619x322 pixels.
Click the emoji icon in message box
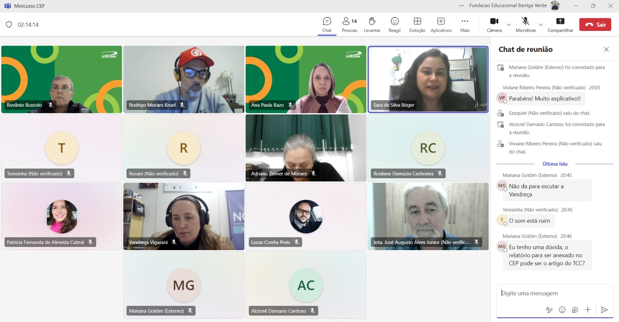[x=562, y=310]
